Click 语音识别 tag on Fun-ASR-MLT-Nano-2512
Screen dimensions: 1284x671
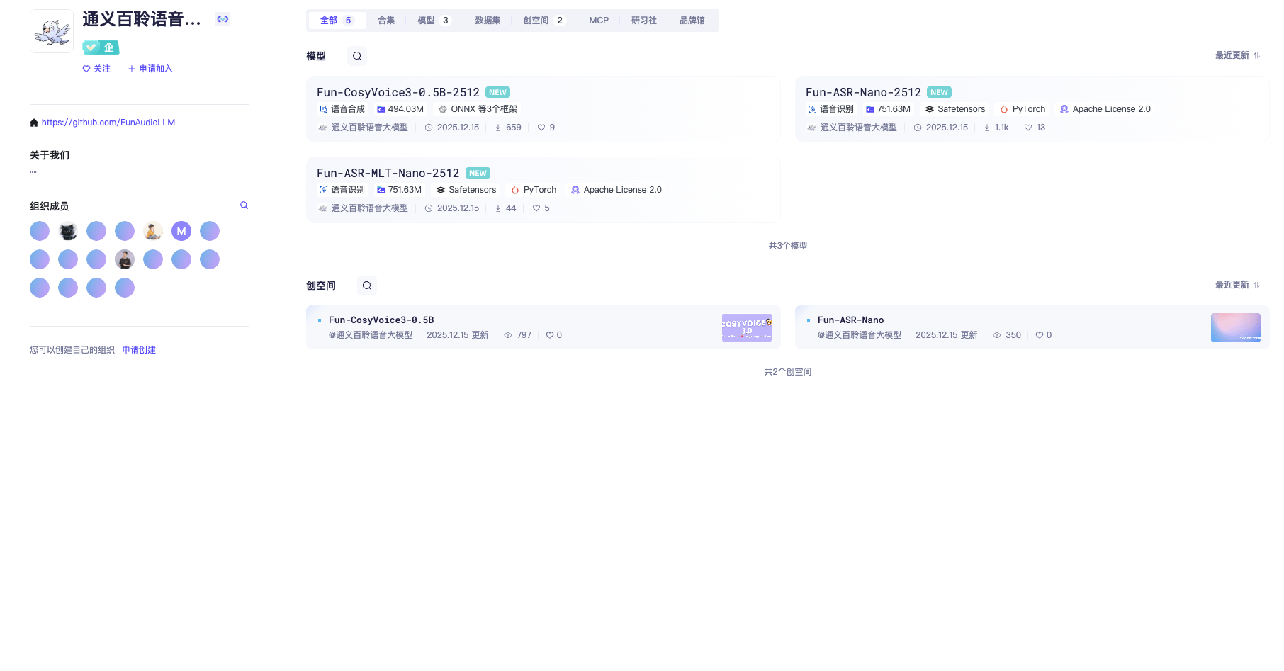(x=342, y=190)
